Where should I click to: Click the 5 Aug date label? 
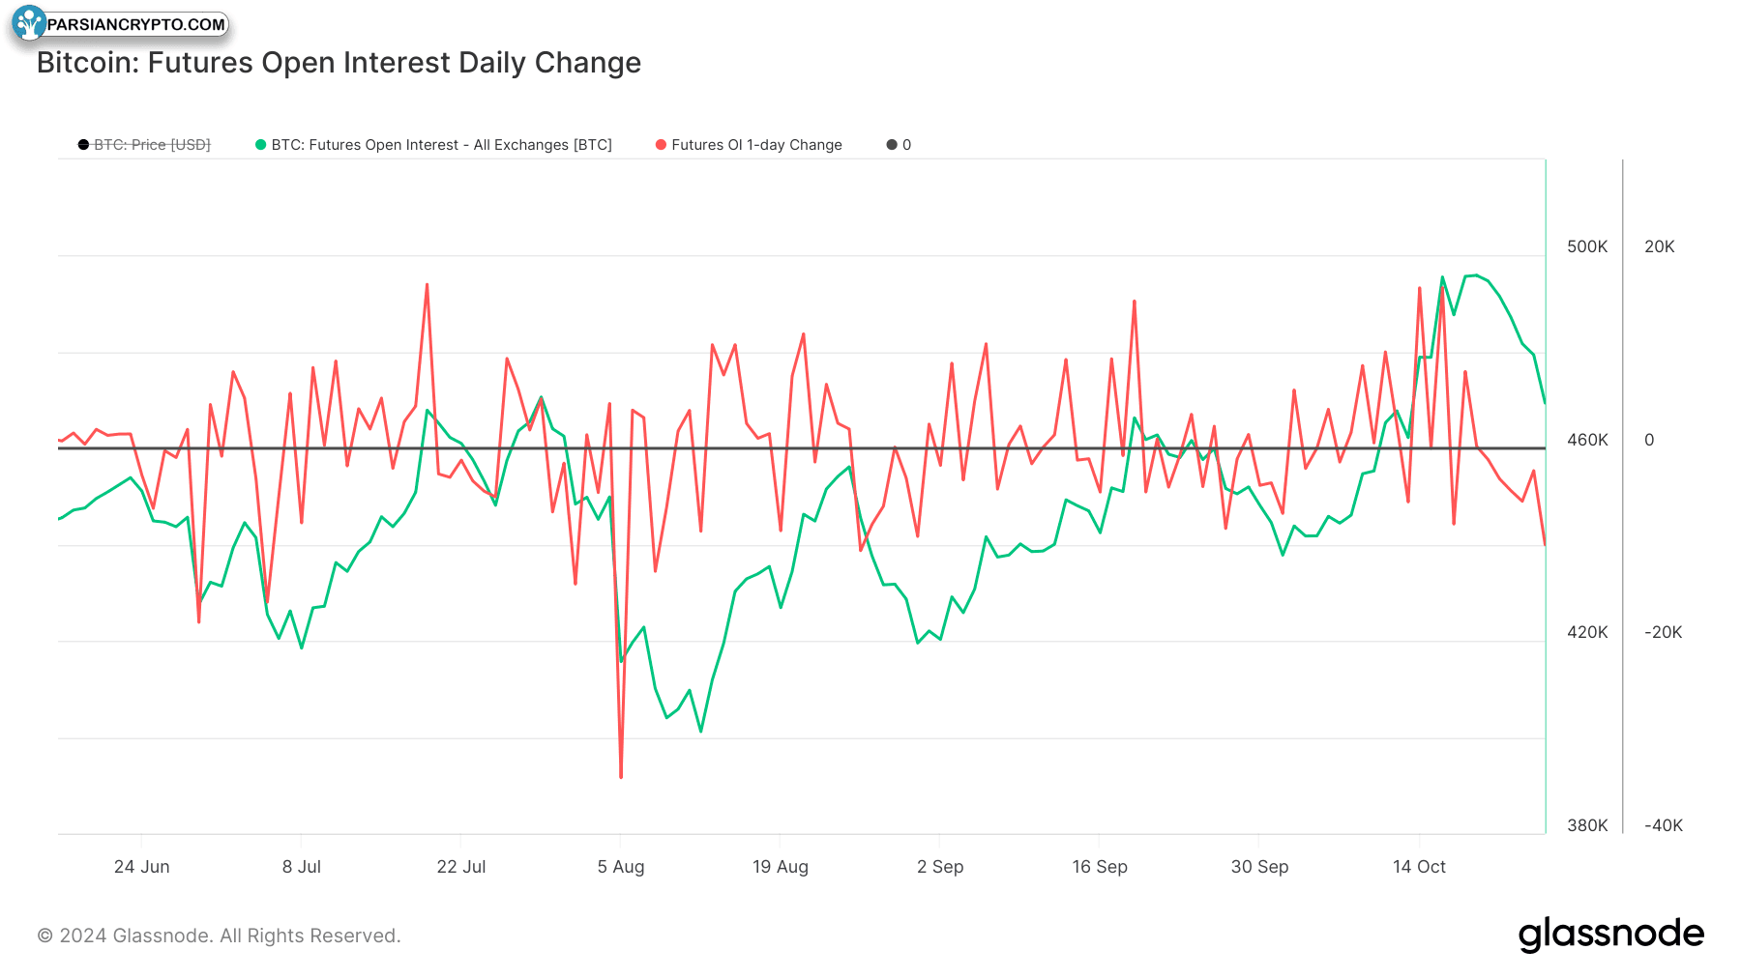tap(620, 867)
